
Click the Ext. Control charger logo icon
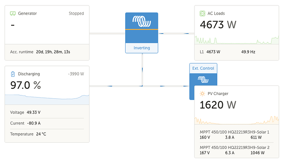tap(203, 79)
